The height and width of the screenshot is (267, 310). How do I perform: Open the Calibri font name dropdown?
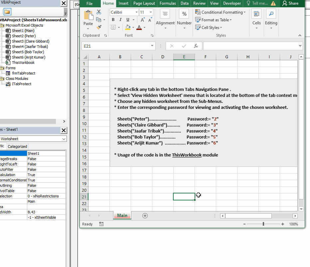[x=136, y=12]
